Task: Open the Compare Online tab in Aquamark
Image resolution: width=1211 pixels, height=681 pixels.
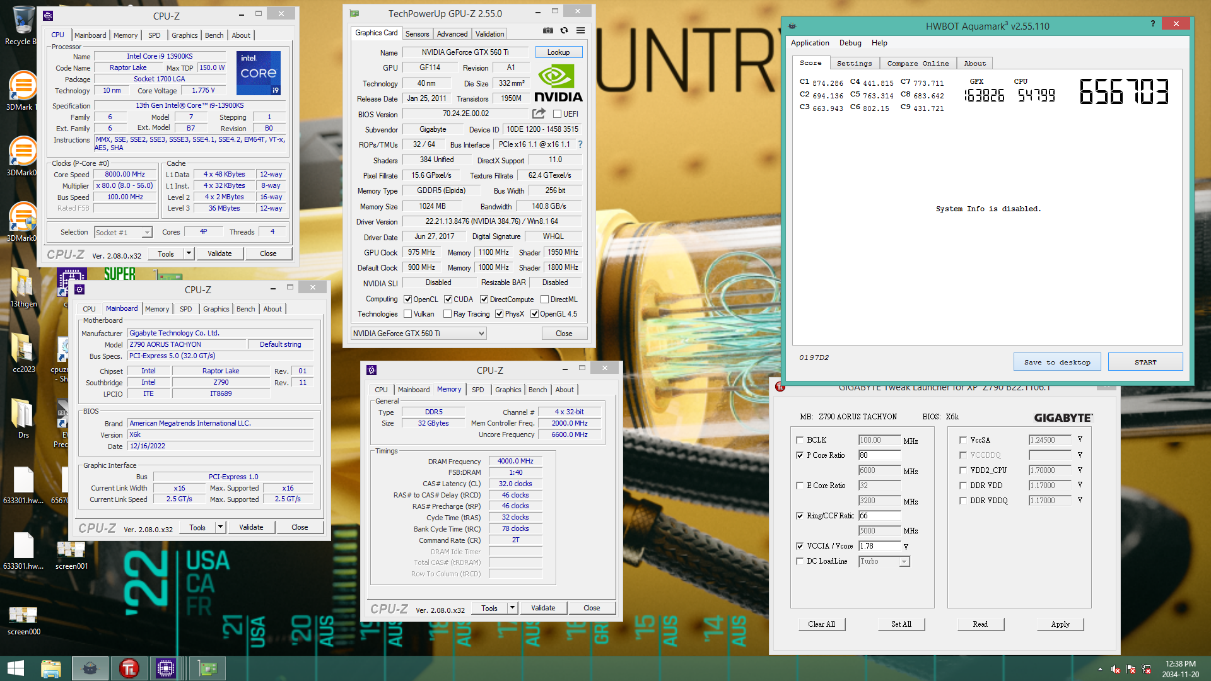Action: (918, 63)
